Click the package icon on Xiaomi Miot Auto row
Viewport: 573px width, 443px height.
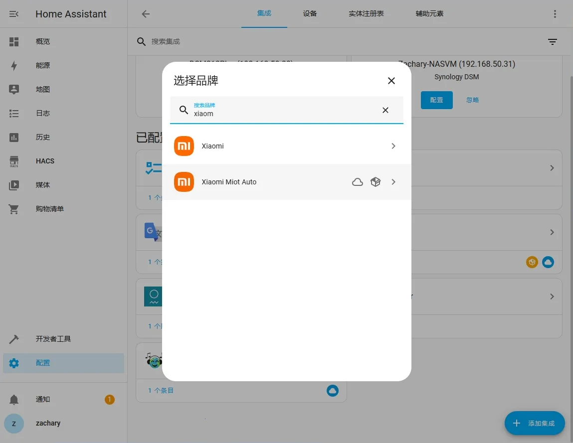pos(376,182)
